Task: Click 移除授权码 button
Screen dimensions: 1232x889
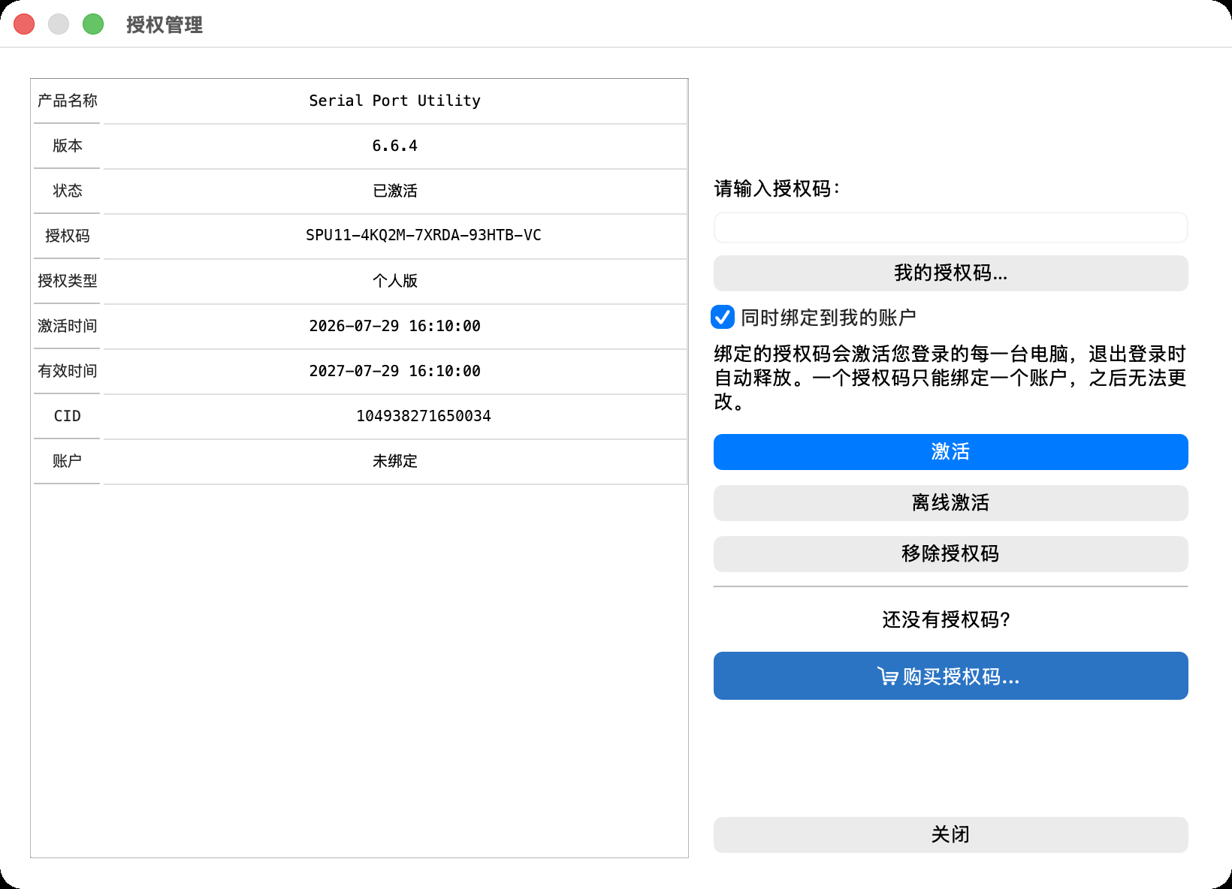Action: pyautogui.click(x=950, y=554)
